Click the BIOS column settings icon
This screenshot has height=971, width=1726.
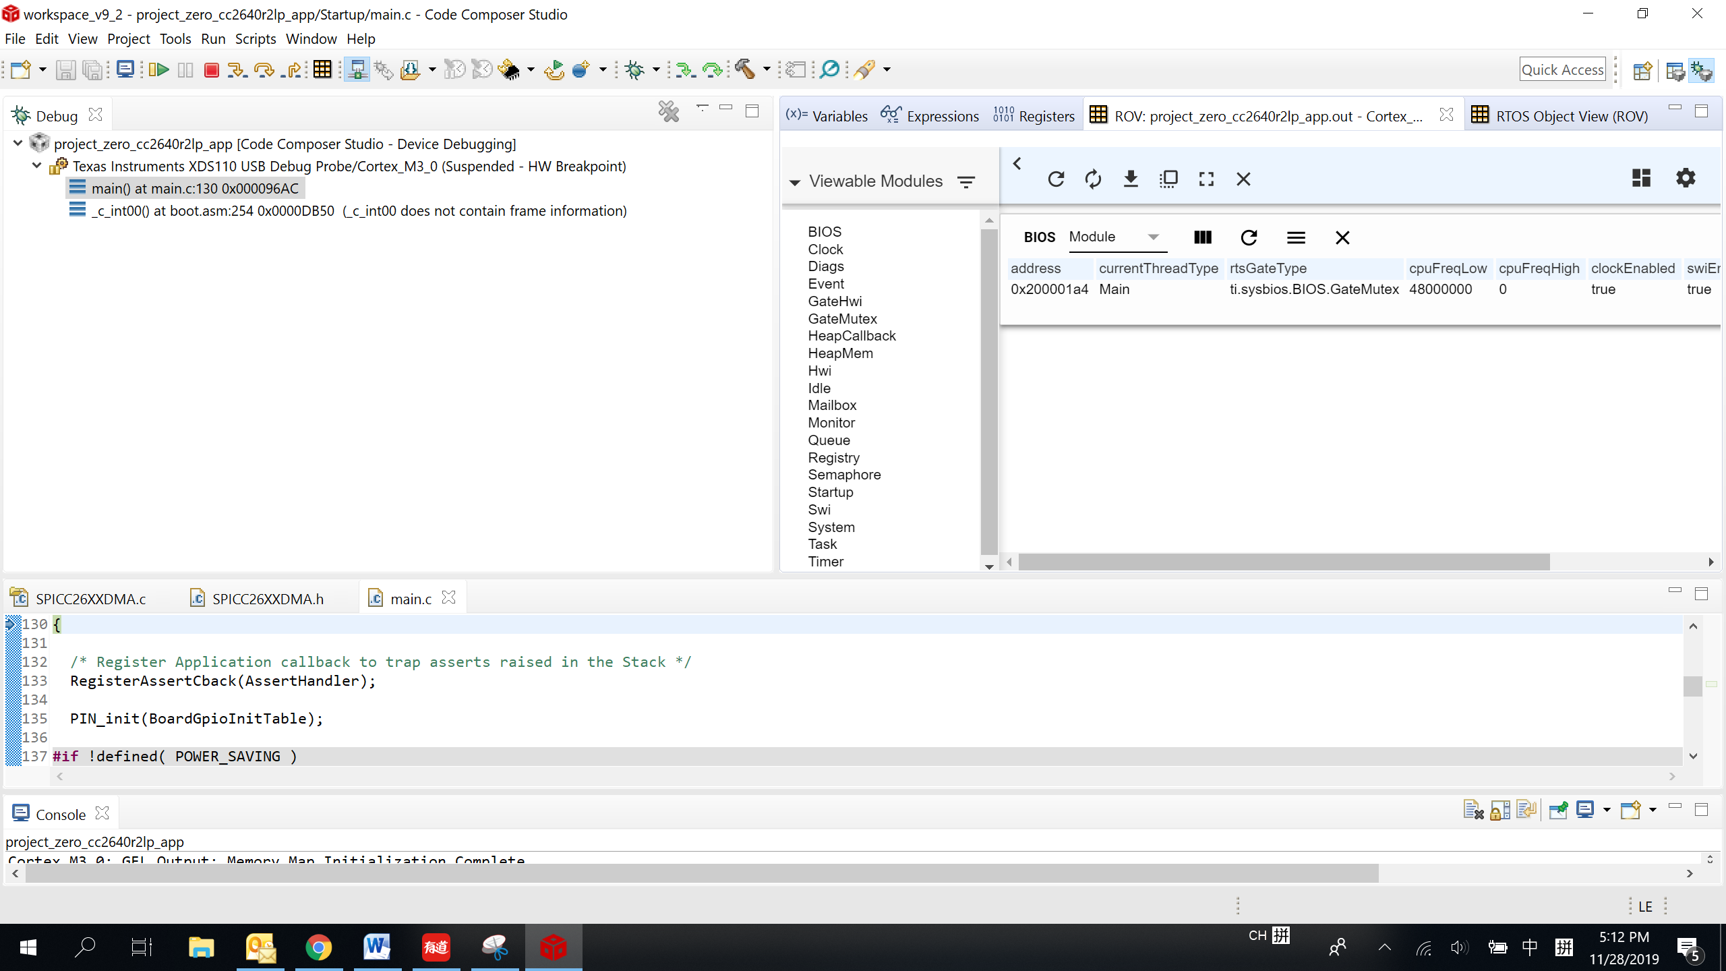pos(1202,237)
